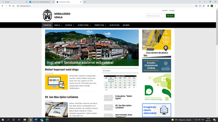Switch to the Correo Iker Aldazabal tab
This screenshot has height=122, width=218.
point(41,2)
